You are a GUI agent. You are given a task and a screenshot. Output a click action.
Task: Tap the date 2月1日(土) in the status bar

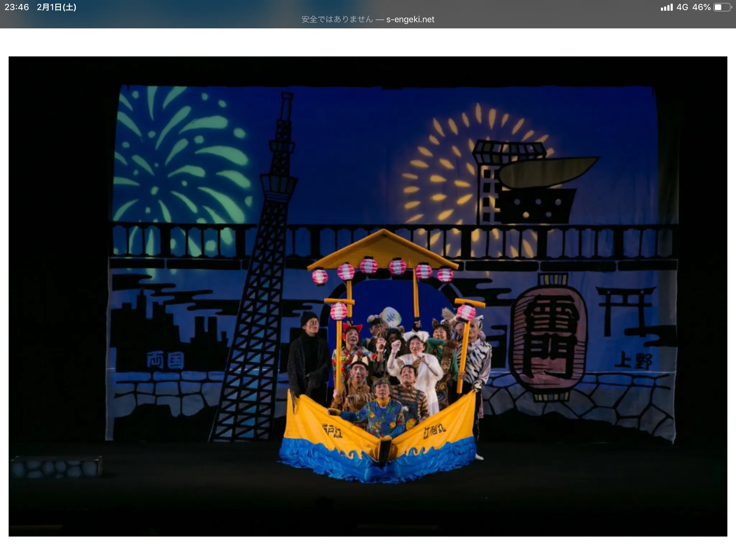pos(56,7)
